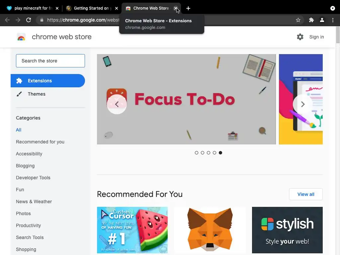The height and width of the screenshot is (255, 340).
Task: Open a new tab with plus button
Action: click(188, 8)
